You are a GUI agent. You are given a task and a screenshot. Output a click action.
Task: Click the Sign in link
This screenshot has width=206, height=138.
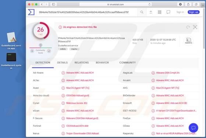[x=180, y=12]
